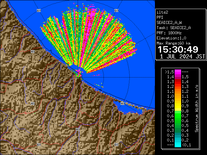This screenshot has height=155, width=207.
Task: Click the magenta >1.5 legend color swatch
Action: pyautogui.click(x=178, y=72)
